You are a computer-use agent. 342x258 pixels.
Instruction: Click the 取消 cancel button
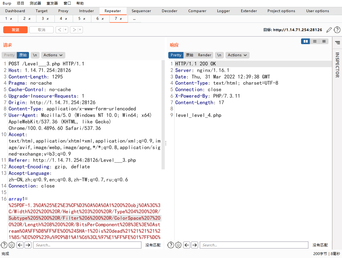tap(41, 30)
